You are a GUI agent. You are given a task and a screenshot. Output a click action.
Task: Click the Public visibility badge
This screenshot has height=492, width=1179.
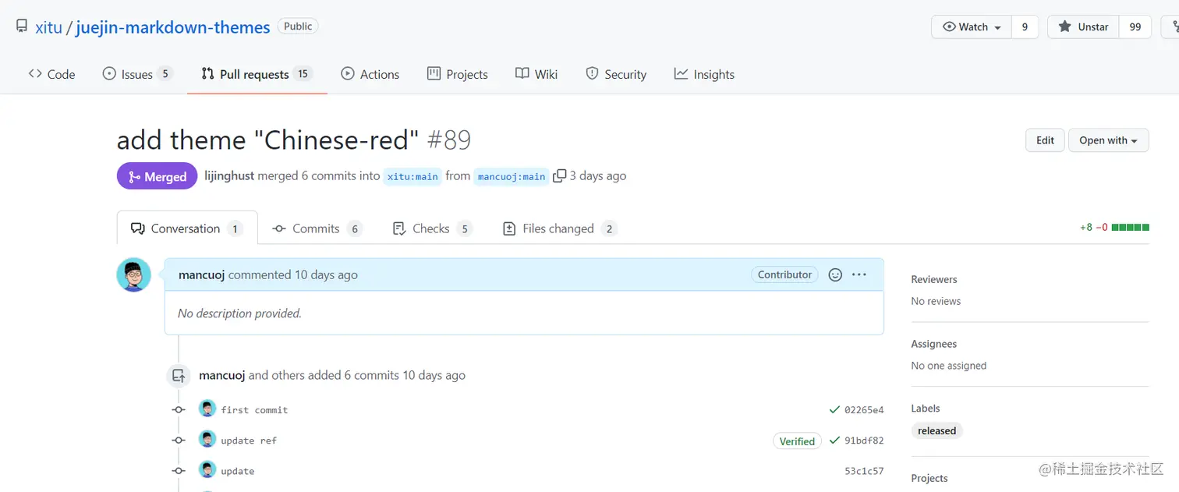pyautogui.click(x=298, y=27)
